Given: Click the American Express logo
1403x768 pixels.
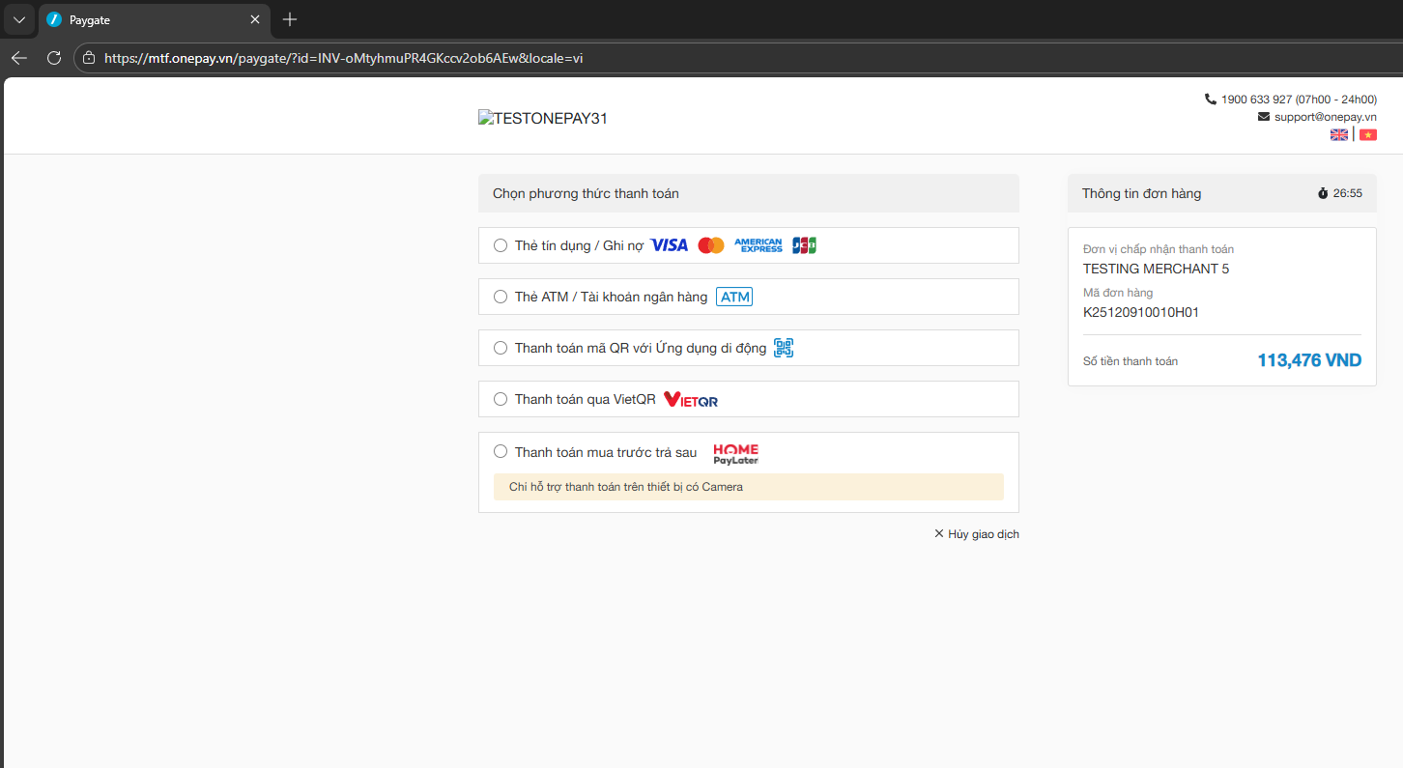Looking at the screenshot, I should coord(759,245).
